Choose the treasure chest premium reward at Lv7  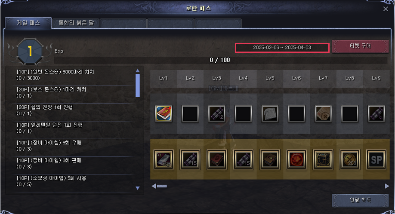[x=323, y=159]
